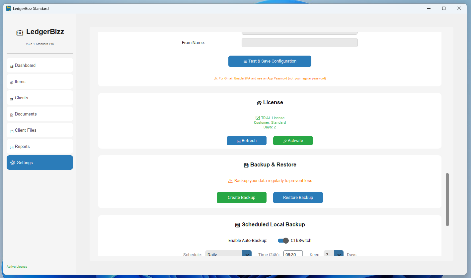Click the License lock icon heading
This screenshot has width=471, height=278.
point(259,103)
